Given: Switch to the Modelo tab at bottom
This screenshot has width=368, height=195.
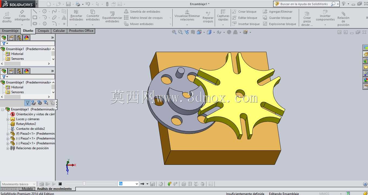Looking at the screenshot, I should (27, 189).
